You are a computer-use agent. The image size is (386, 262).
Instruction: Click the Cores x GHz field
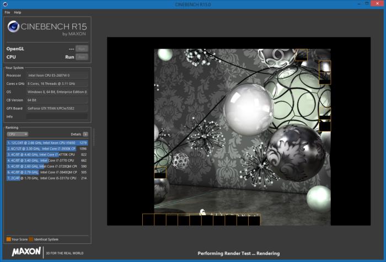(57, 84)
